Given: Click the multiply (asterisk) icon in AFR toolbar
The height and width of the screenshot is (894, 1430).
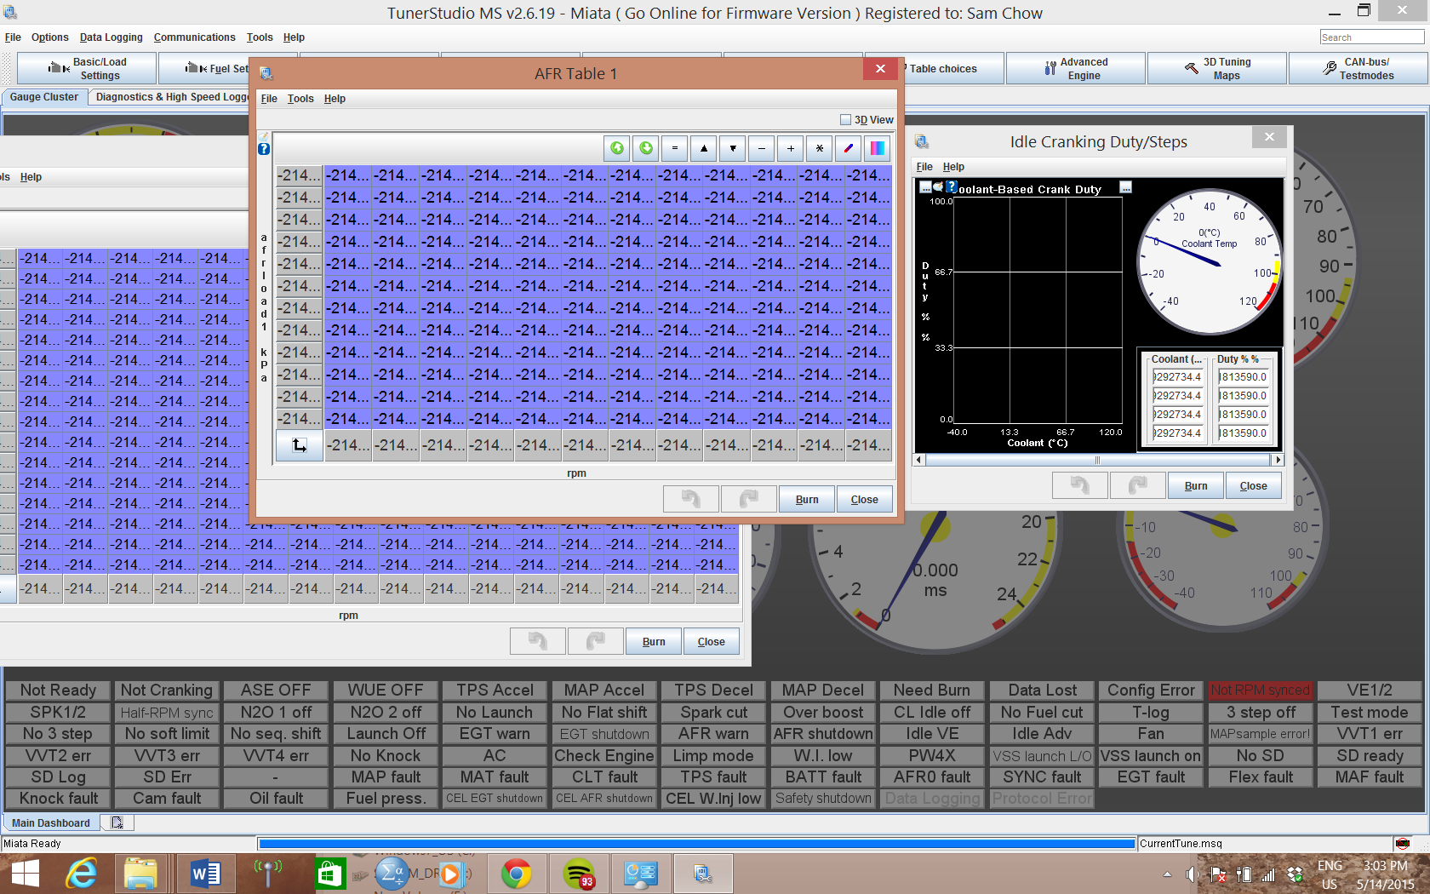Looking at the screenshot, I should pyautogui.click(x=819, y=148).
